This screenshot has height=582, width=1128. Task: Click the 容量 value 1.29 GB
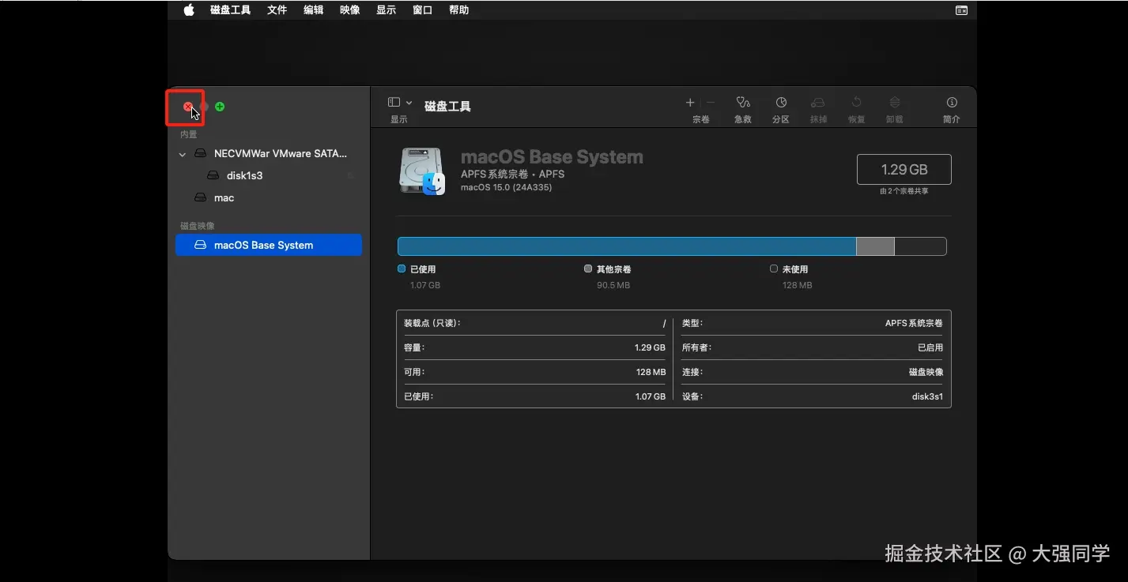[650, 347]
